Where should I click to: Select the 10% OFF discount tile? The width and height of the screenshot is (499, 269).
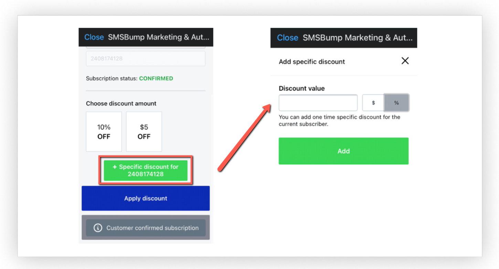104,132
